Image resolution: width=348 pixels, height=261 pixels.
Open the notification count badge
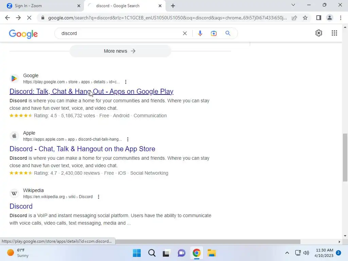(x=338, y=253)
